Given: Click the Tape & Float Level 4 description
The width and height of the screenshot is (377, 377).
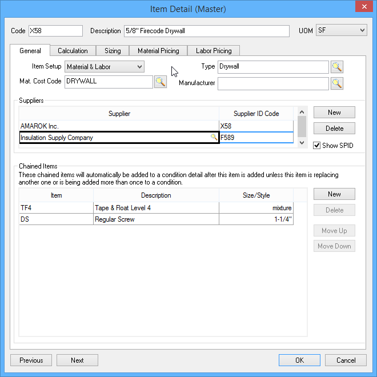Looking at the screenshot, I should pyautogui.click(x=156, y=208).
